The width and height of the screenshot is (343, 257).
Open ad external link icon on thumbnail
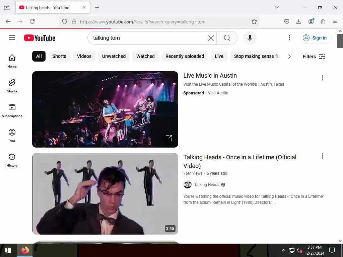tap(169, 138)
